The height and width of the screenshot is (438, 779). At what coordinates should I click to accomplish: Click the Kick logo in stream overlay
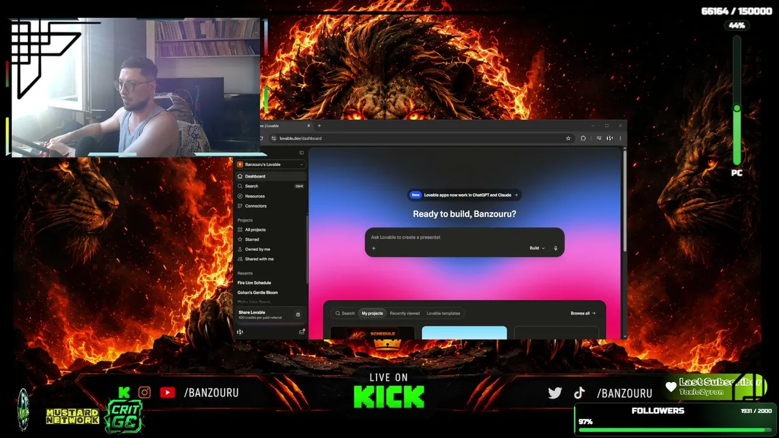[124, 392]
